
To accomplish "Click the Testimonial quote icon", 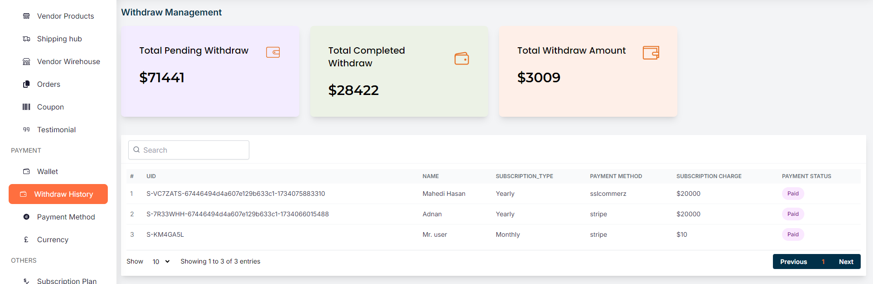I will tap(26, 130).
